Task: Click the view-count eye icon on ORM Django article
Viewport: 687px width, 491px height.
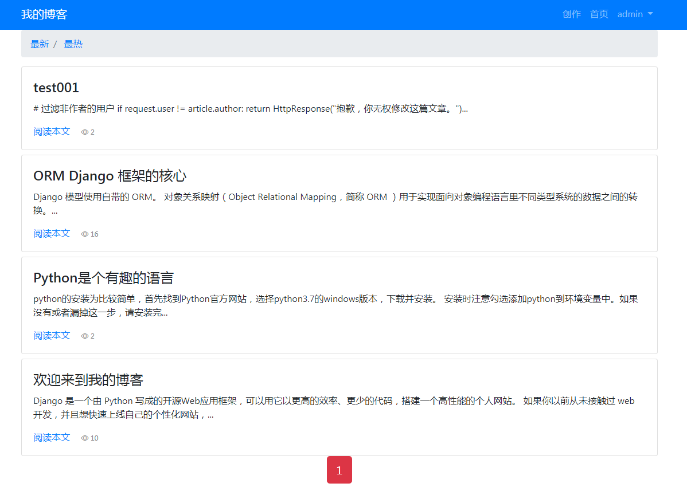Action: coord(84,234)
